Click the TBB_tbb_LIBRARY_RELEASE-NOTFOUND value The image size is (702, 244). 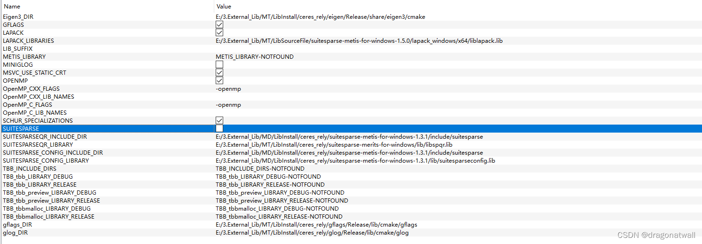click(x=270, y=184)
